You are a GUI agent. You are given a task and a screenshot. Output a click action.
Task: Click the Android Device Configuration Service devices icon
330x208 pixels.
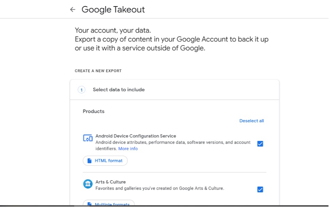tap(88, 138)
